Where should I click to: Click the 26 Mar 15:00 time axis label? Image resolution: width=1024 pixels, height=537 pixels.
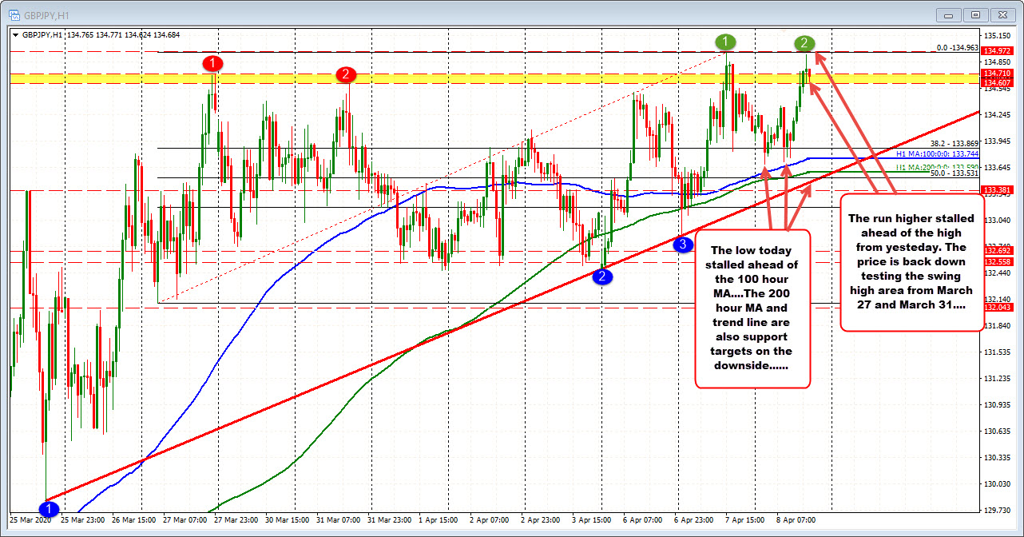[133, 519]
